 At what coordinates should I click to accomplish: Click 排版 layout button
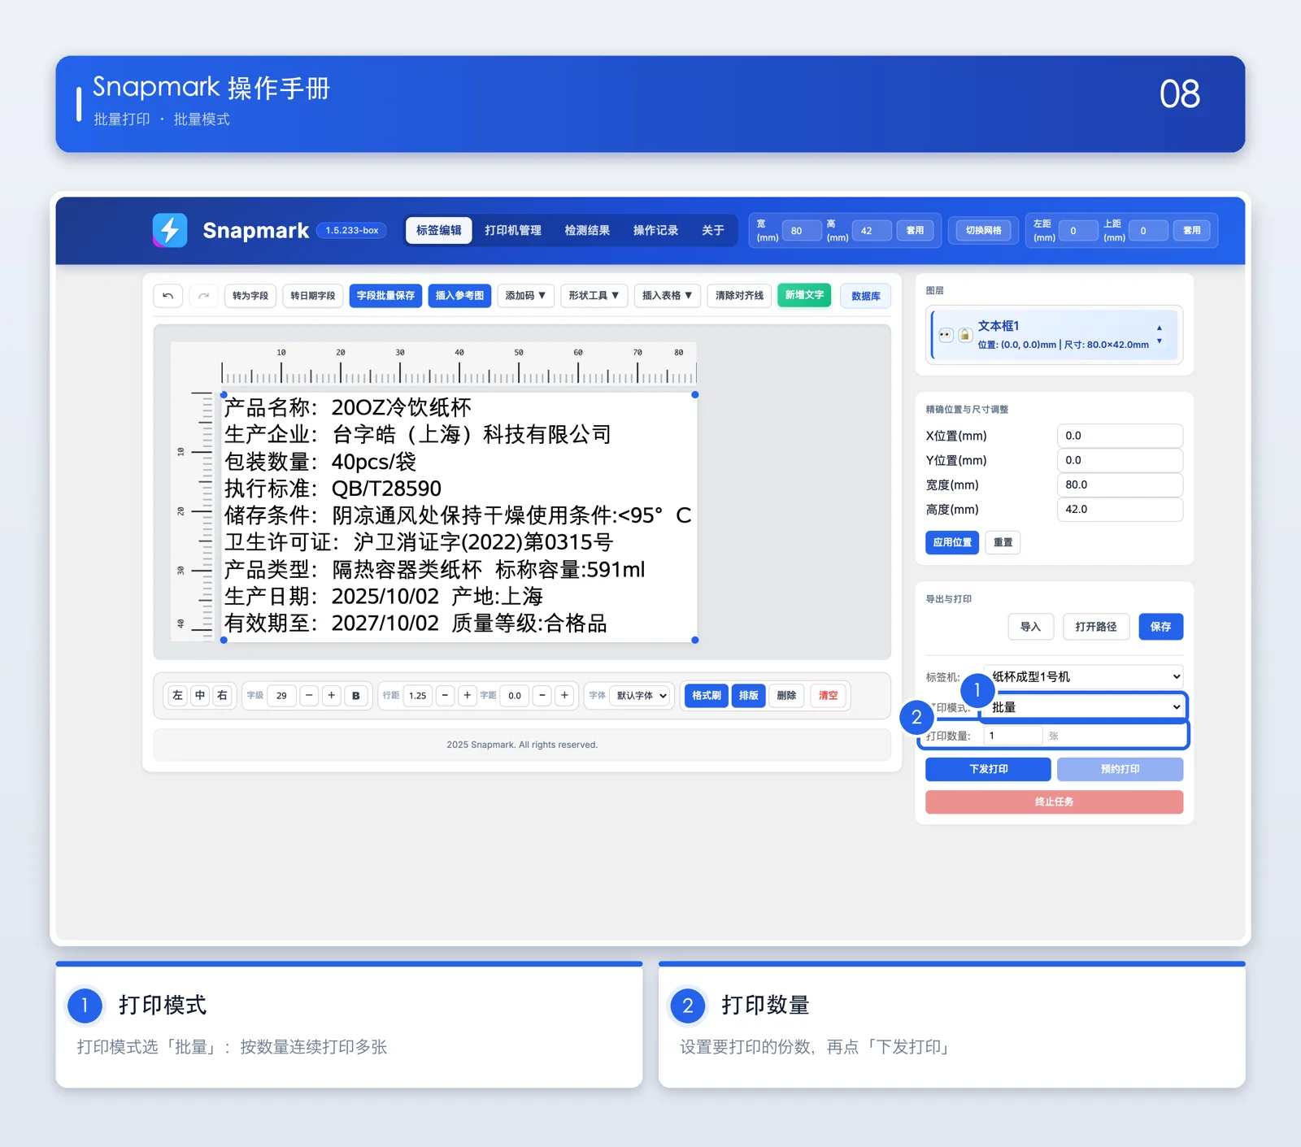(749, 696)
